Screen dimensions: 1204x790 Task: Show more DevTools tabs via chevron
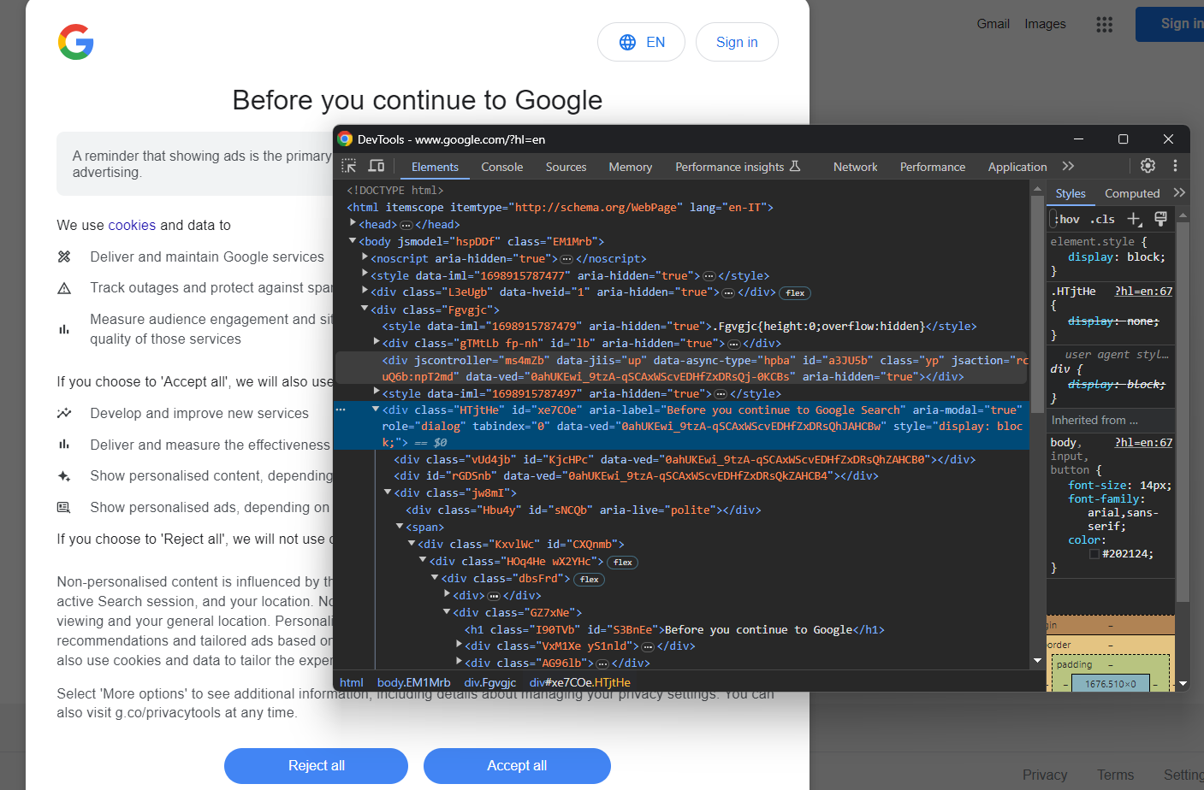1068,166
